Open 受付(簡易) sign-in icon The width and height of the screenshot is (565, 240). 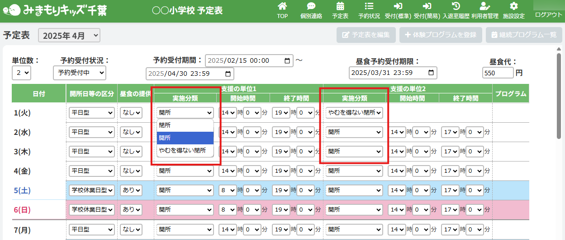(427, 10)
